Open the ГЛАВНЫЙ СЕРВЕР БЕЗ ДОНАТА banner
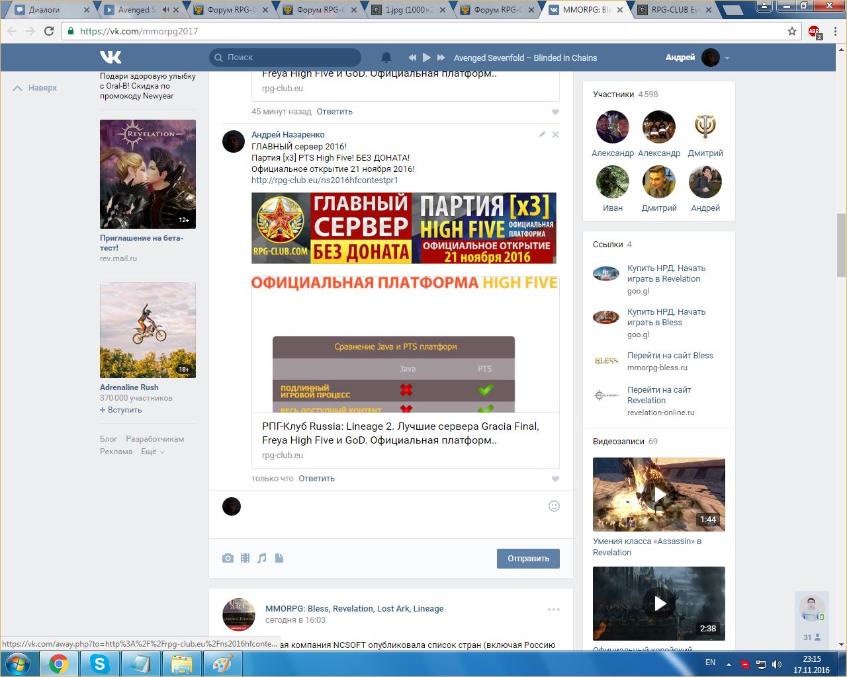The height and width of the screenshot is (677, 847). click(x=404, y=228)
